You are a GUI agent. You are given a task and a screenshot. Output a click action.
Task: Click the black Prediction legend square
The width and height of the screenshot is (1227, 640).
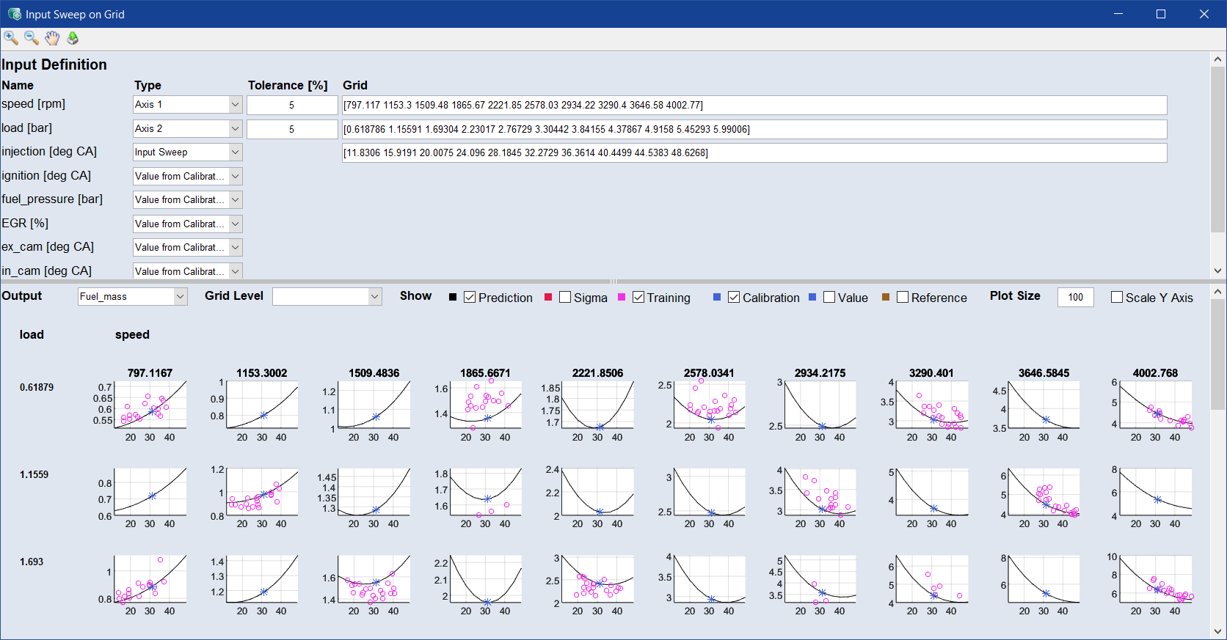click(x=453, y=297)
